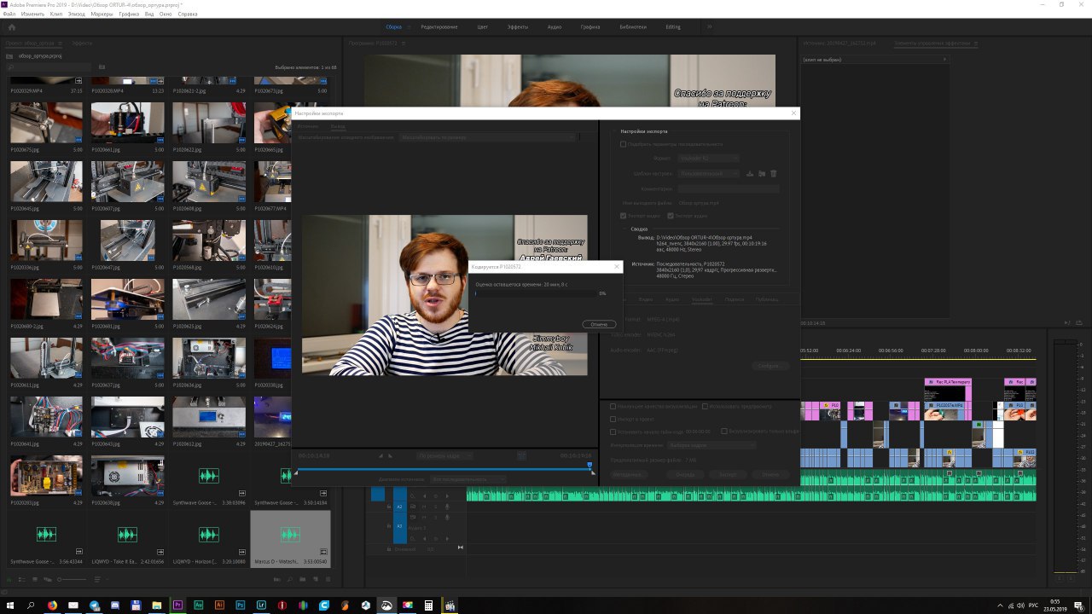Select the 'Marcus D - Watashi...' audio clip thumbnail
1092x614 pixels.
tap(290, 536)
